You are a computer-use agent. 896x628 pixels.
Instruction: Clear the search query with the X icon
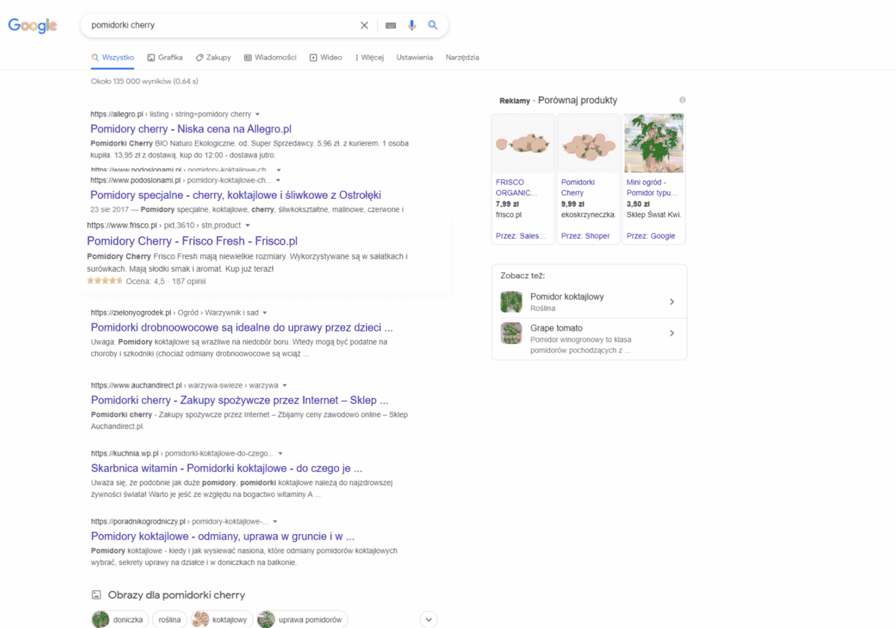pos(364,26)
